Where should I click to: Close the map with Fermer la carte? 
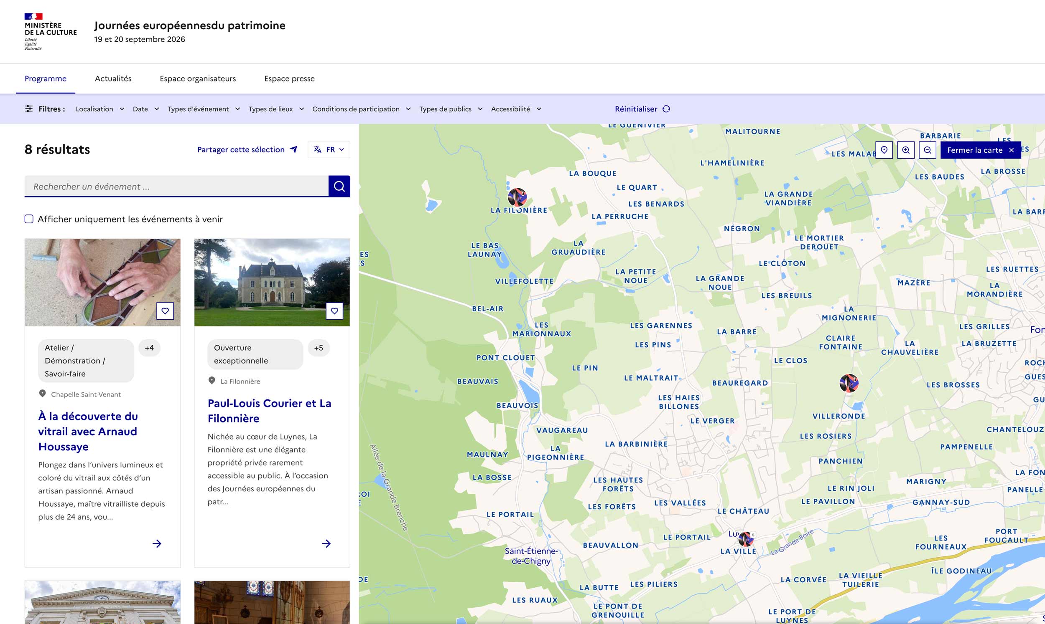click(981, 150)
